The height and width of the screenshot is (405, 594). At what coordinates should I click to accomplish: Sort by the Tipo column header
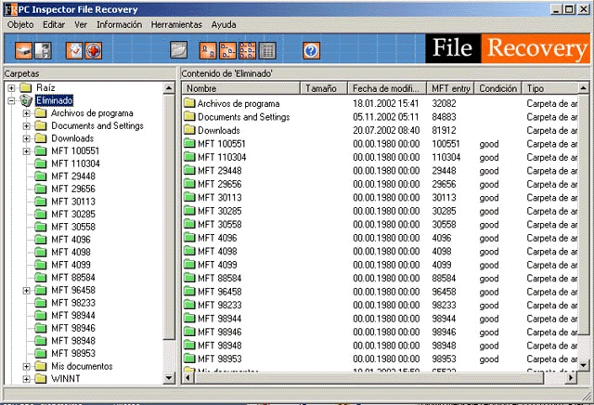click(x=549, y=88)
